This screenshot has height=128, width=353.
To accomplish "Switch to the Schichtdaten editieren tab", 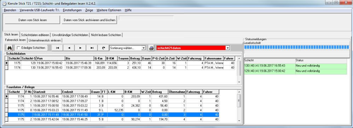I will (35, 35).
